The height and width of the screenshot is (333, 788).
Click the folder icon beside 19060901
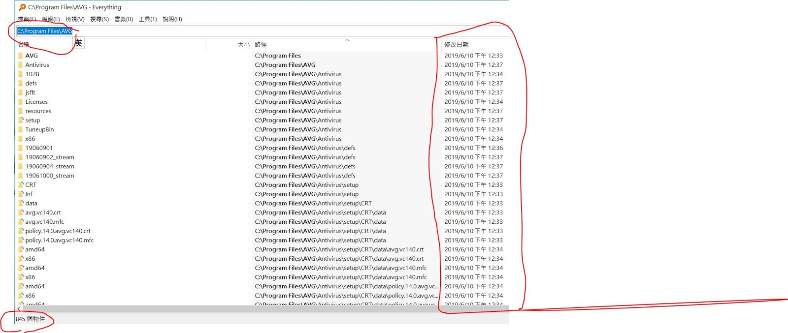21,148
